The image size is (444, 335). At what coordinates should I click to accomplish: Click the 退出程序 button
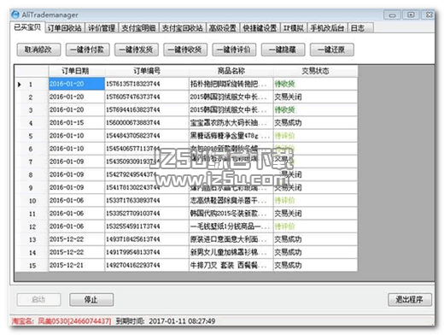click(410, 299)
